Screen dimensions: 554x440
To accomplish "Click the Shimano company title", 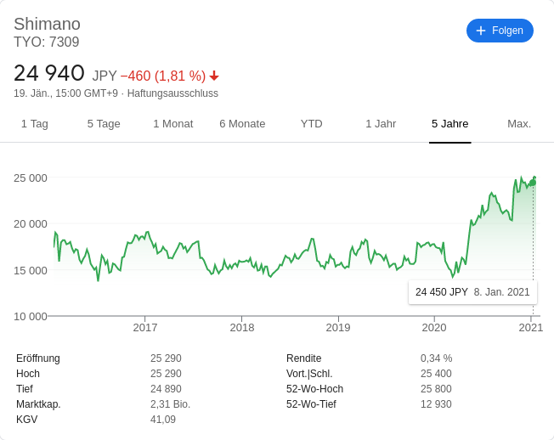I will tap(47, 24).
